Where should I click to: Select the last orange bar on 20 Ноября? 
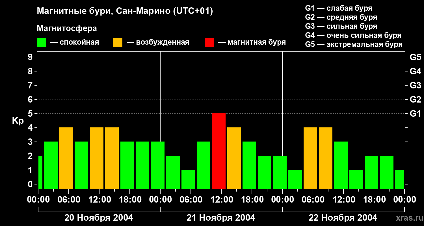pos(112,158)
